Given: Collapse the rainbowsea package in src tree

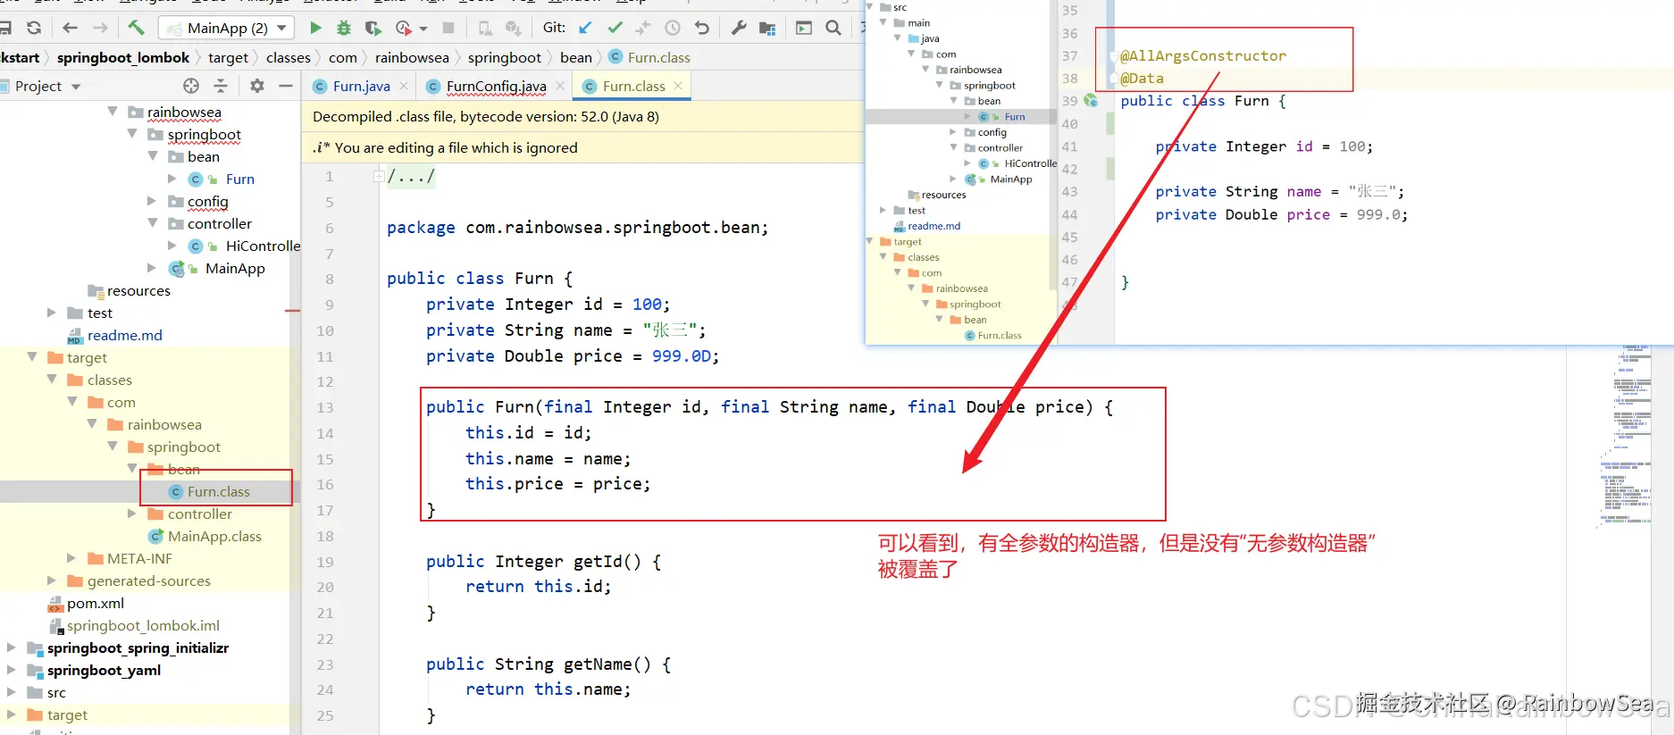Looking at the screenshot, I should coord(113,112).
